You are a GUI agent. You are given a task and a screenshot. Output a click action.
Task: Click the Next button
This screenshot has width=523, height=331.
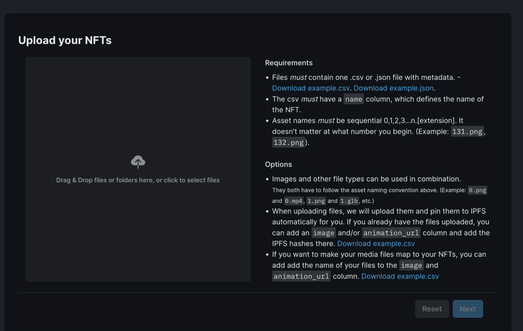[467, 309]
